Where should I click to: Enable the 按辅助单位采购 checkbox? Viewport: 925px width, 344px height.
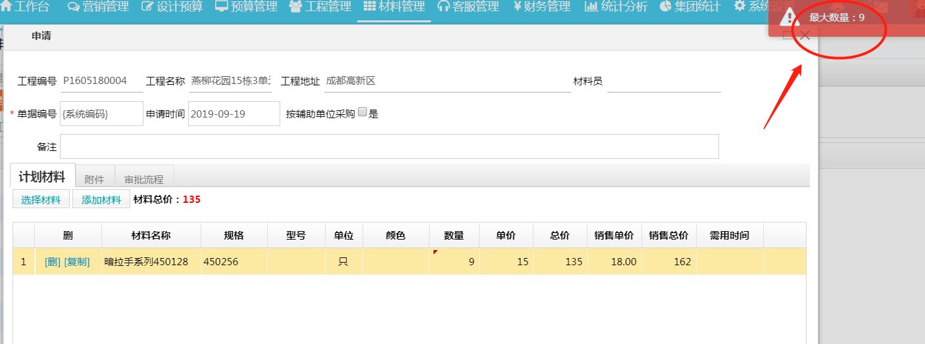point(362,113)
